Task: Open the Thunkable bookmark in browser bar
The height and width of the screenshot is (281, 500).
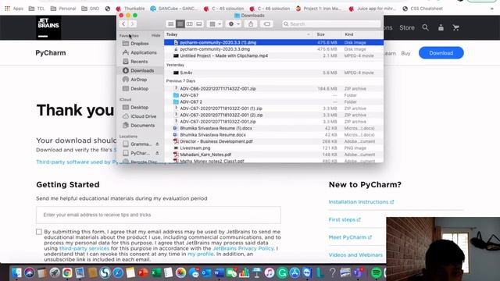Action: (130, 9)
